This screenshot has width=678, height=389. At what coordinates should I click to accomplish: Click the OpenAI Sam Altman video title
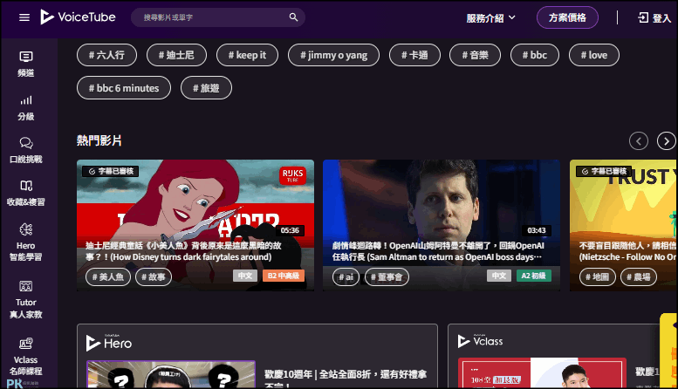pos(438,251)
